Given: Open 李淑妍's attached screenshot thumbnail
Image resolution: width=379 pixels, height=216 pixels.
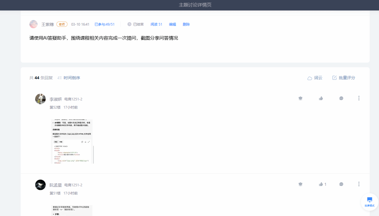Looking at the screenshot, I should pyautogui.click(x=72, y=141).
